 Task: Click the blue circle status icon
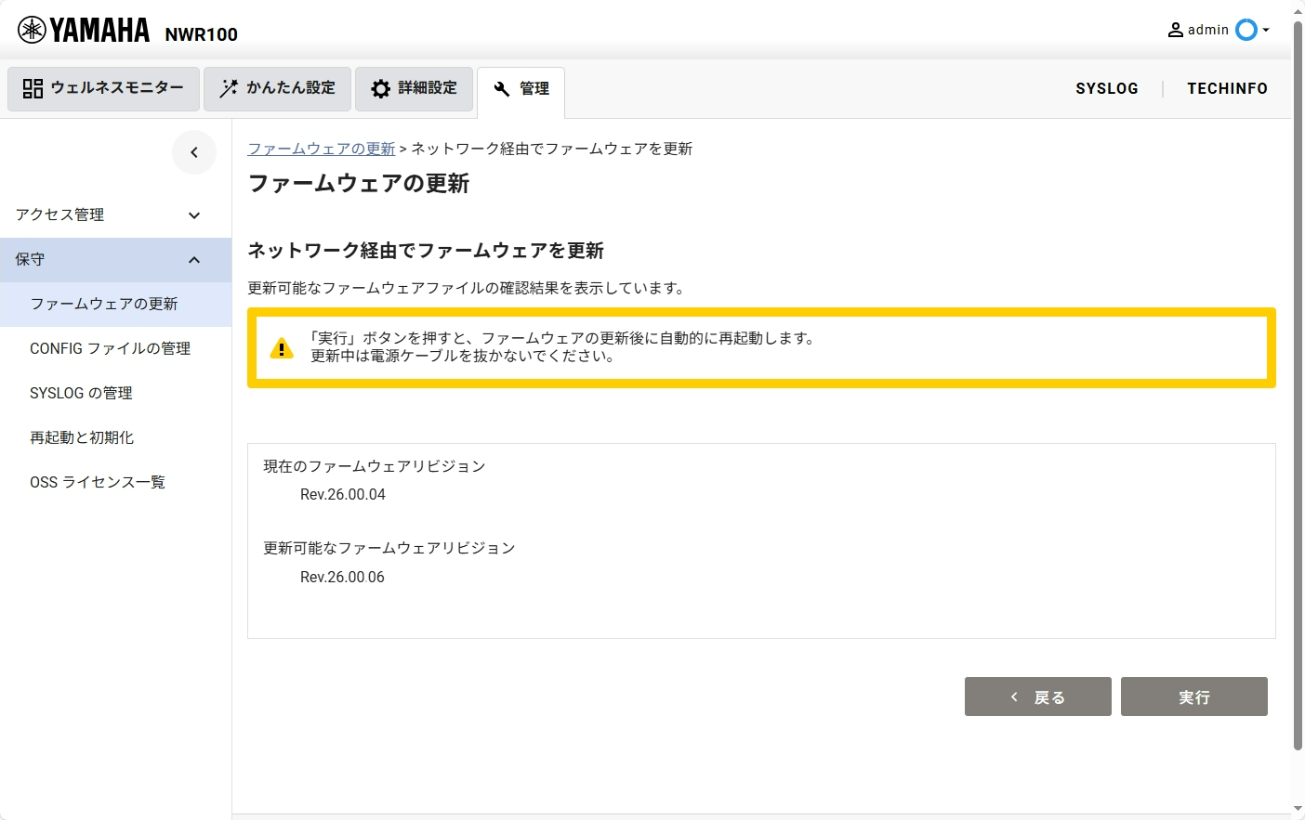click(1246, 30)
